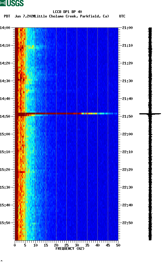This screenshot has width=163, height=264.
Task: Click the 22:20 UTC time label
Action: pos(128,170)
